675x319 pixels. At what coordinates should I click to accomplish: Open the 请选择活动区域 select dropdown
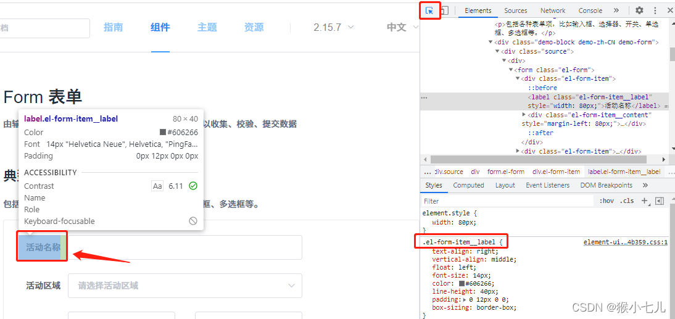185,286
